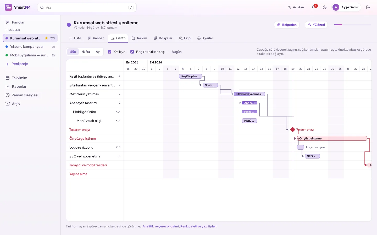Select Yıl sonu kampanyası project
The height and width of the screenshot is (235, 377).
tap(30, 47)
